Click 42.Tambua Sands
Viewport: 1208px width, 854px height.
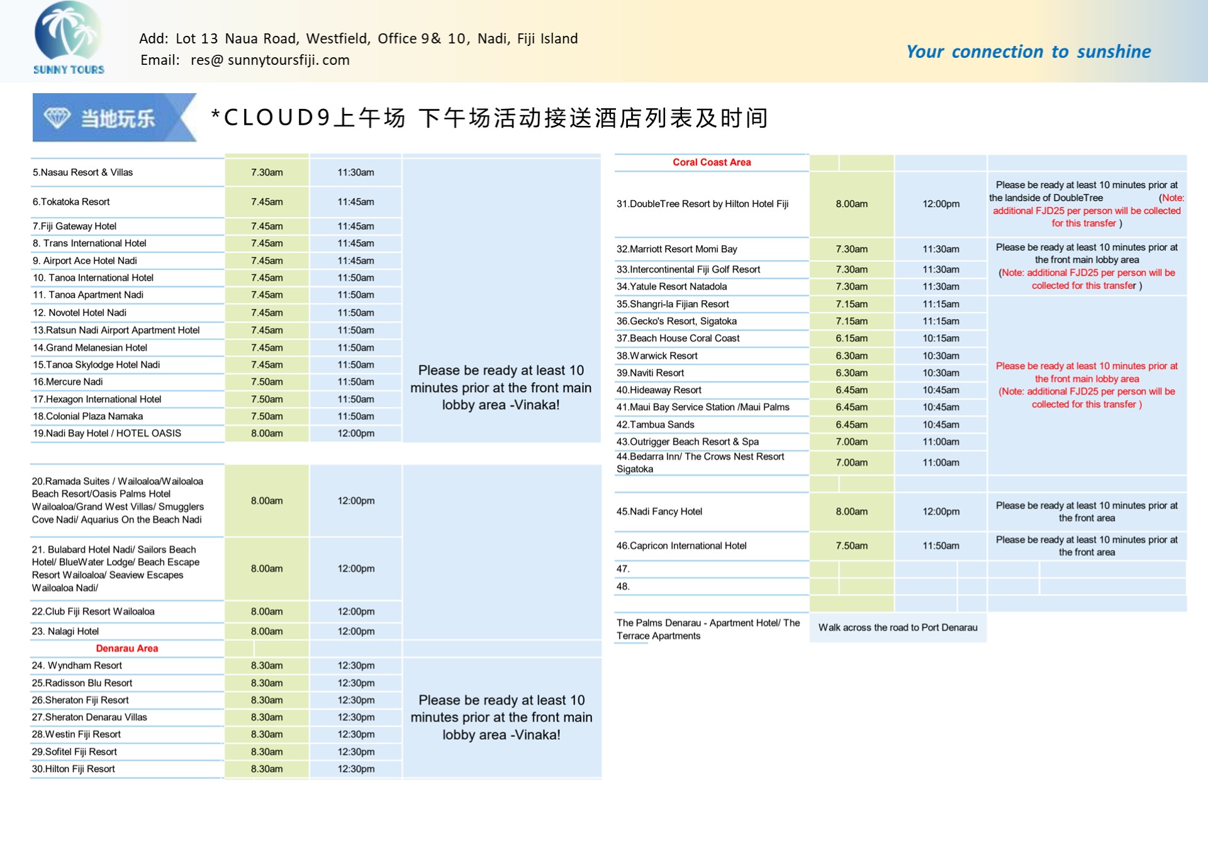655,424
